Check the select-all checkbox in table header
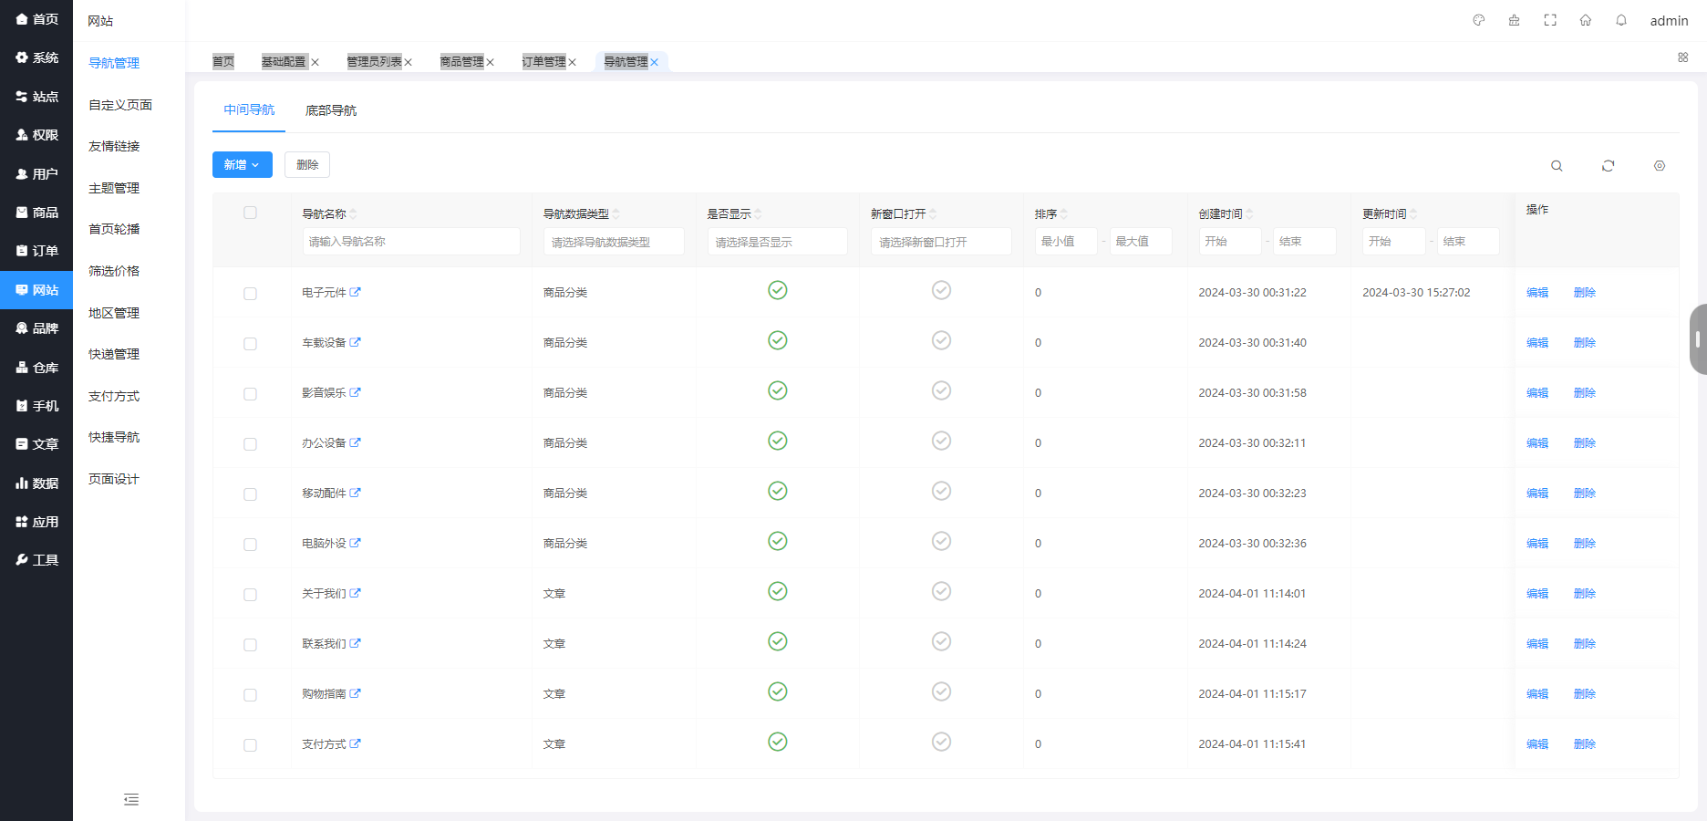The width and height of the screenshot is (1707, 821). [x=250, y=212]
